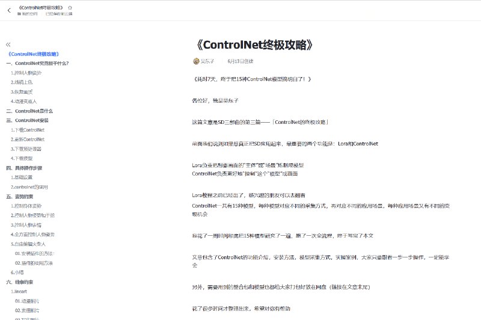Select outline heading 《ControlNet终极攻略》
The height and width of the screenshot is (320, 481).
tap(33, 54)
